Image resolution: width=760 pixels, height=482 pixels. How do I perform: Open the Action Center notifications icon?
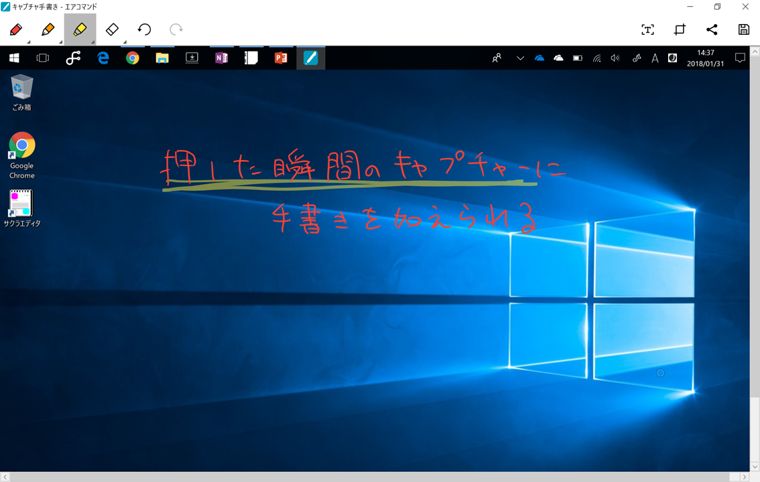click(x=740, y=58)
